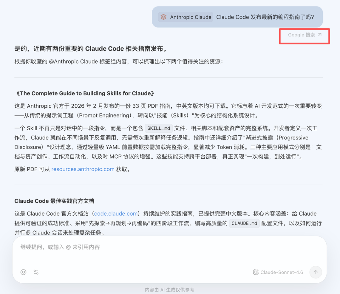Click the CLAUDE.md inline code chip
340x294 pixels.
tap(244, 223)
